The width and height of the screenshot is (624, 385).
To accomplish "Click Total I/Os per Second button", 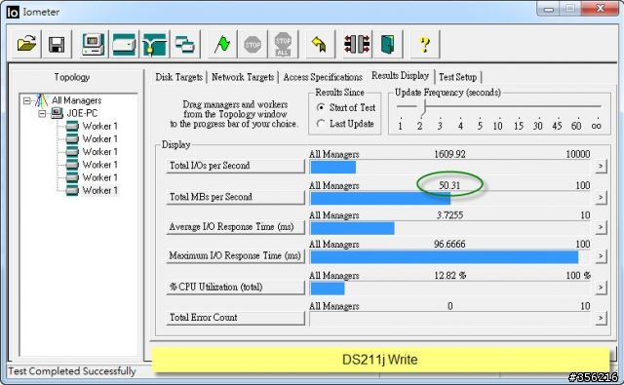I will click(x=235, y=166).
